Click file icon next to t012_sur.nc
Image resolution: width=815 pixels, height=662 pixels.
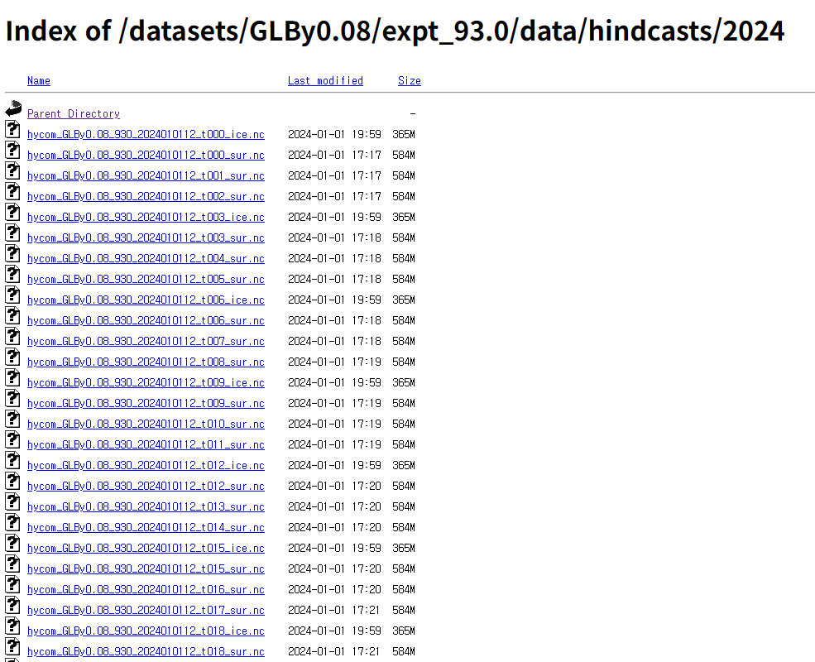(x=12, y=481)
